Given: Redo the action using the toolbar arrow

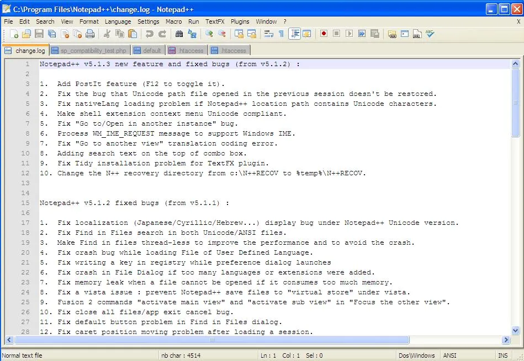Looking at the screenshot, I should click(x=162, y=34).
